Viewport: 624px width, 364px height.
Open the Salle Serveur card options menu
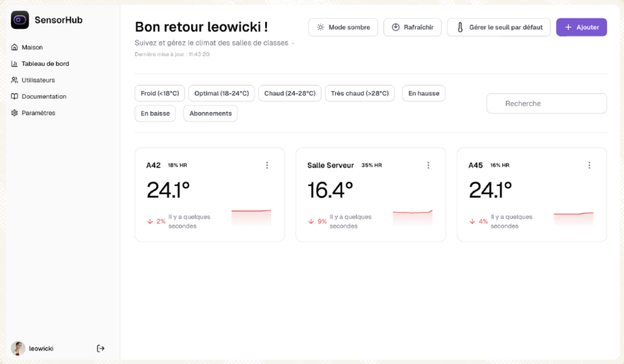428,165
